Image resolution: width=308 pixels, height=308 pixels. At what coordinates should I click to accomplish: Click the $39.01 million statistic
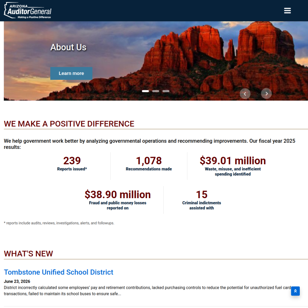233,161
